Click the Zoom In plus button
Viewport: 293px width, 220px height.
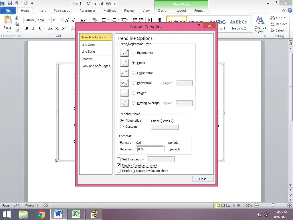click(x=290, y=205)
